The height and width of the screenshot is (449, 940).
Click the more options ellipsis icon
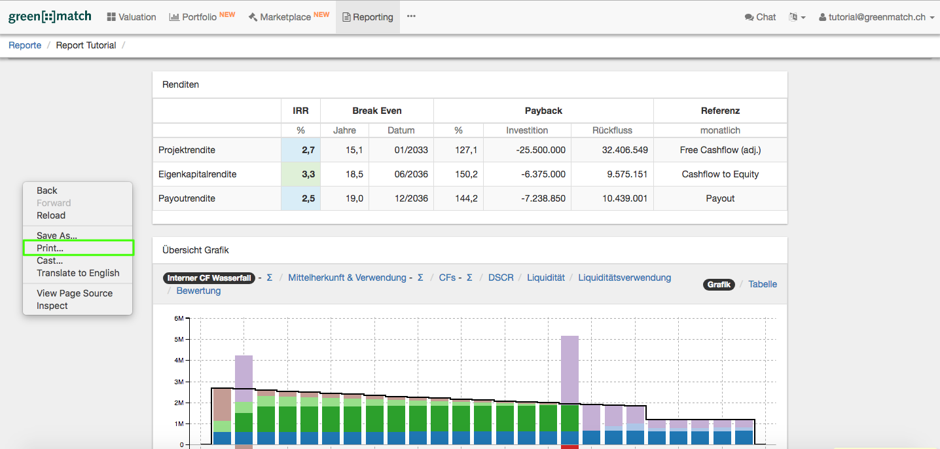pyautogui.click(x=411, y=16)
